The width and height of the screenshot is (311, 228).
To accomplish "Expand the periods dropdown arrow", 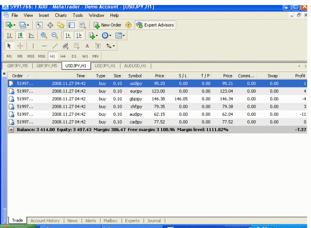I will tap(110, 36).
